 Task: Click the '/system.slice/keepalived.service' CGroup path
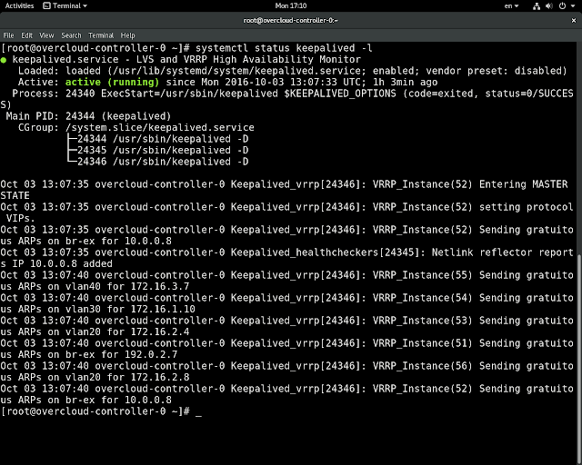(160, 127)
